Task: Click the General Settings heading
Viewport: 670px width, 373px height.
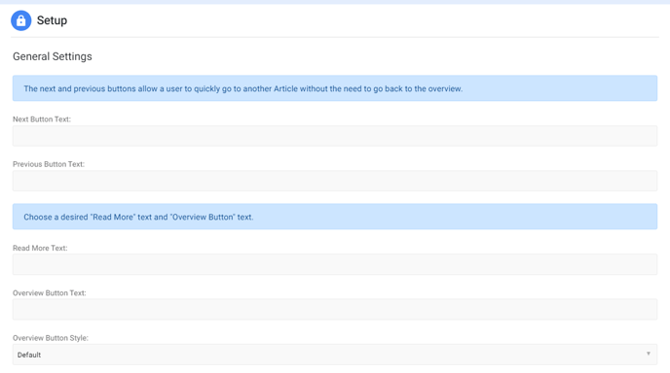Action: (x=53, y=56)
